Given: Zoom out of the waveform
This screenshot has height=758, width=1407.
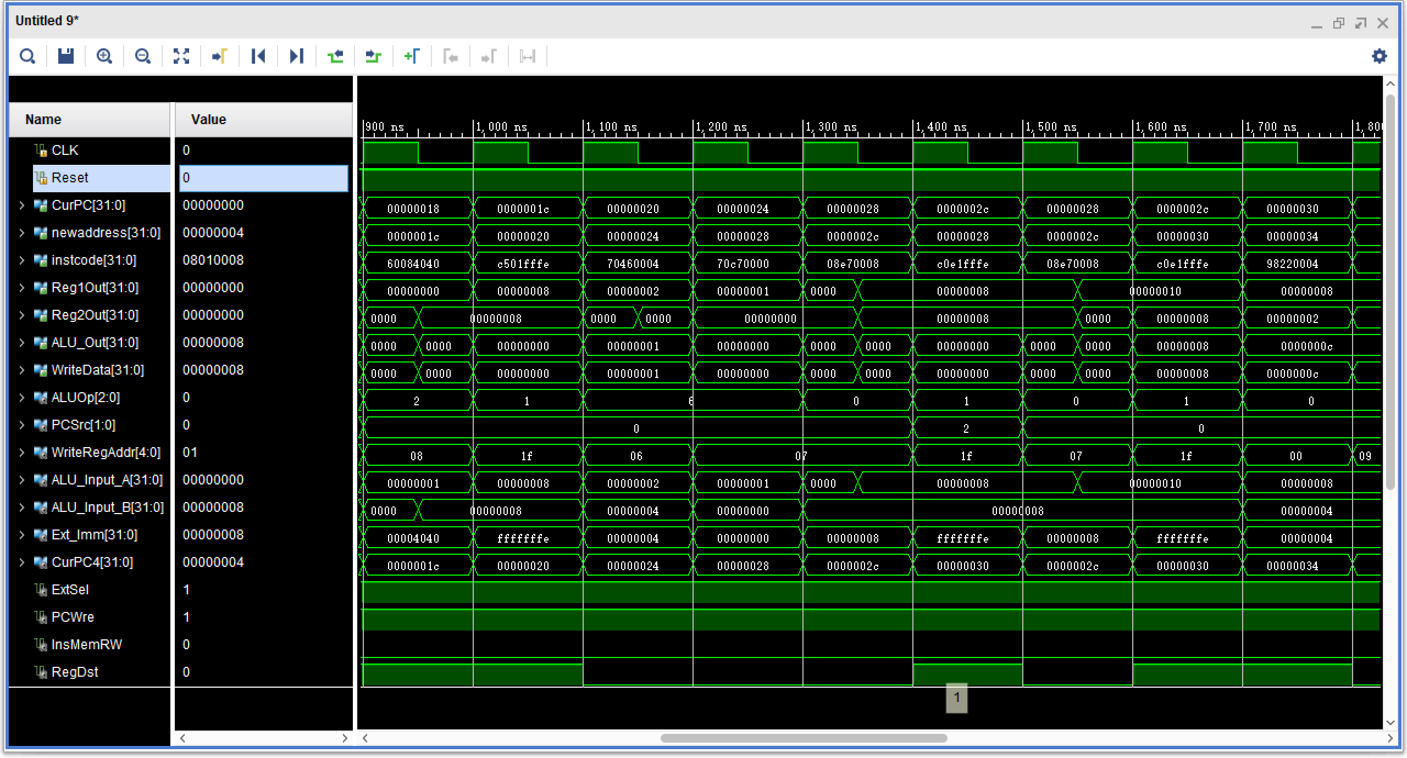Looking at the screenshot, I should (x=143, y=56).
